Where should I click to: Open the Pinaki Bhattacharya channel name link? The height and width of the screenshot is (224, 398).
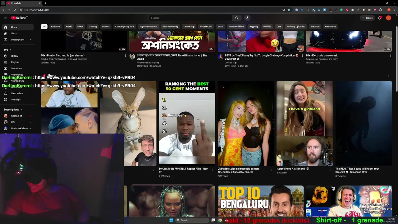click(x=147, y=63)
